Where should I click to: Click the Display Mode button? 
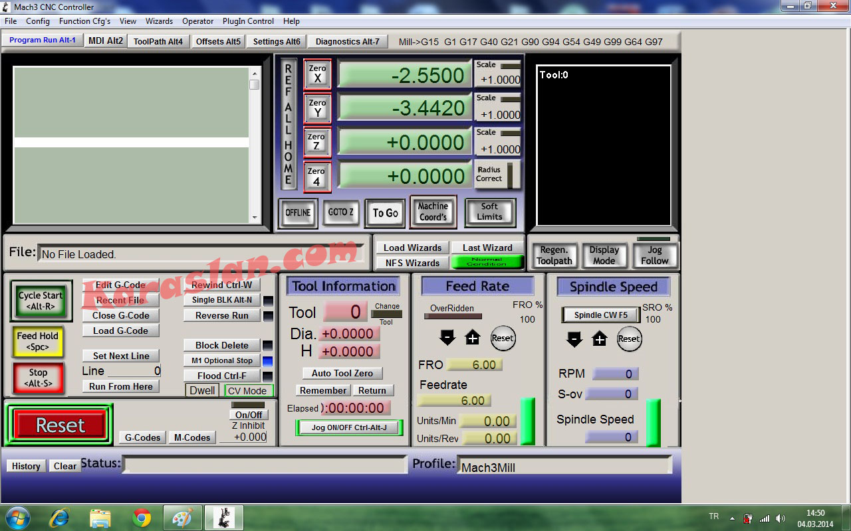pyautogui.click(x=604, y=255)
